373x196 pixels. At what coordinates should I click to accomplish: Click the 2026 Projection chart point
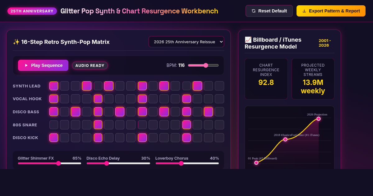tap(319, 119)
